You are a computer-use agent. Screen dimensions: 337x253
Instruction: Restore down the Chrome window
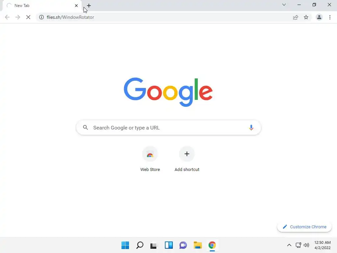point(314,5)
